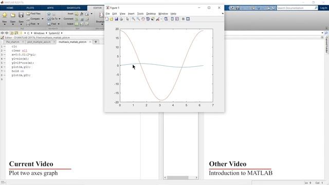Enable the Rotate 3D tool in Figure 1
The height and width of the screenshot is (185, 329).
[148, 19]
